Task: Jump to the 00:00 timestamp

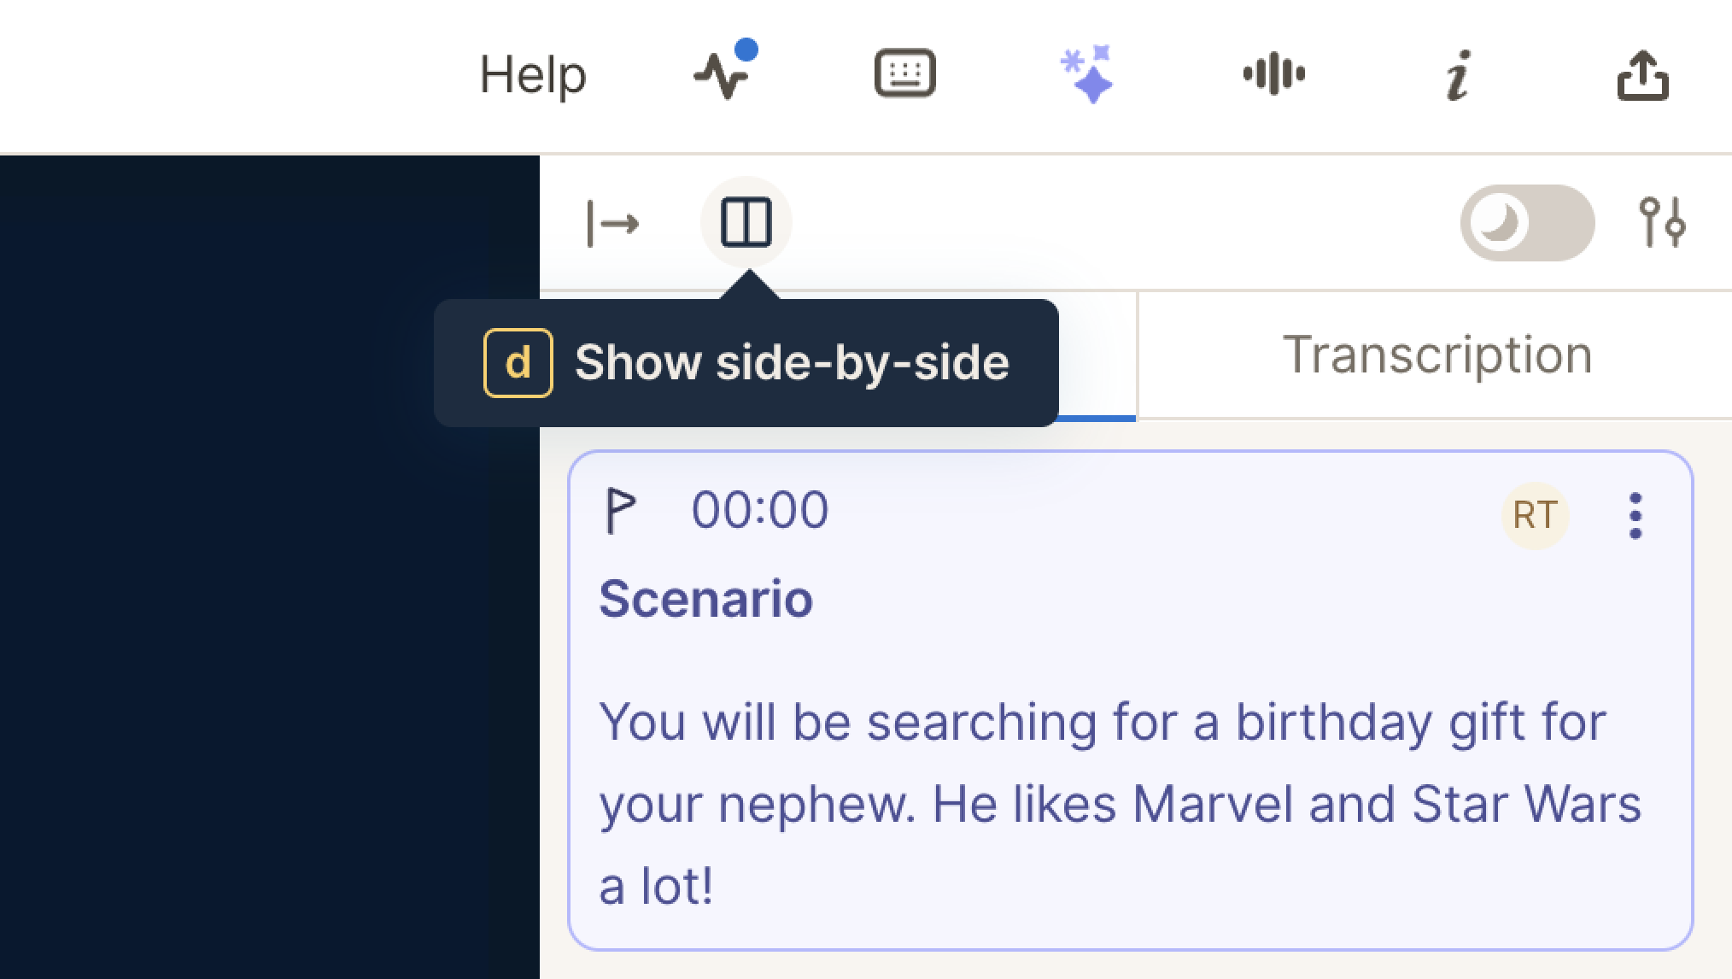Action: pyautogui.click(x=759, y=511)
